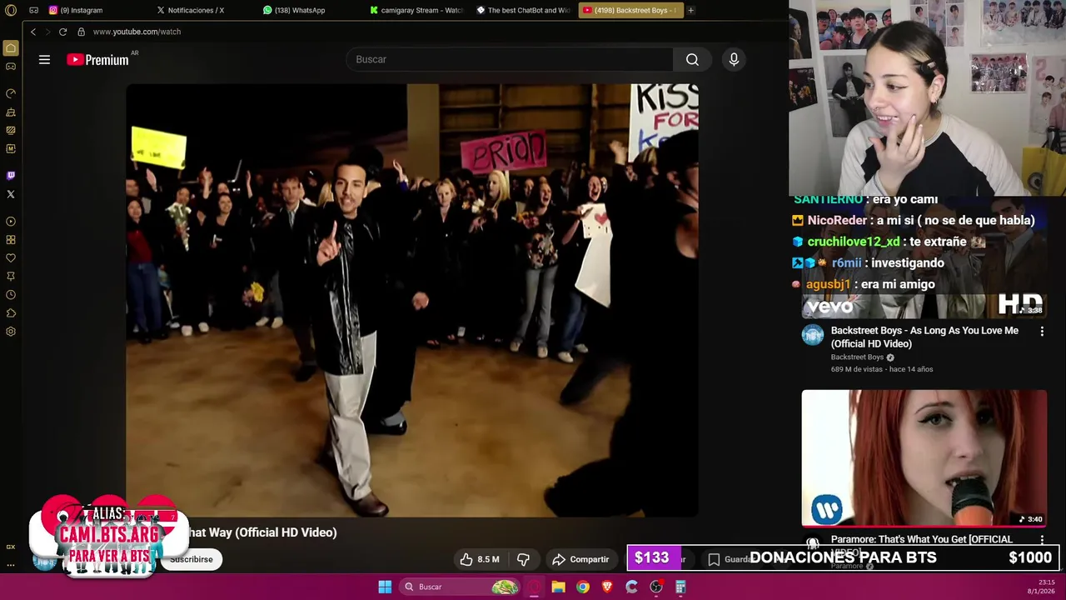Launch Google Chrome from the taskbar

[583, 587]
